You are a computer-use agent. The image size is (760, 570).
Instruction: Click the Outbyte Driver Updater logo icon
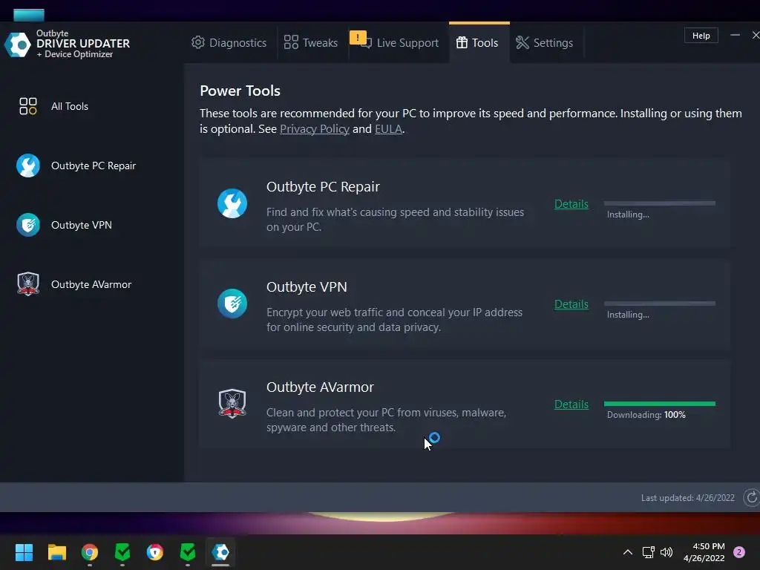(18, 45)
